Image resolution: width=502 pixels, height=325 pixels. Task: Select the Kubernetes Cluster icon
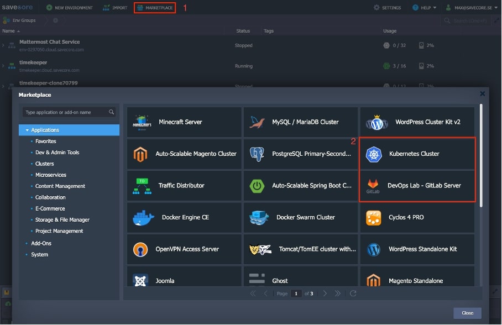[374, 154]
